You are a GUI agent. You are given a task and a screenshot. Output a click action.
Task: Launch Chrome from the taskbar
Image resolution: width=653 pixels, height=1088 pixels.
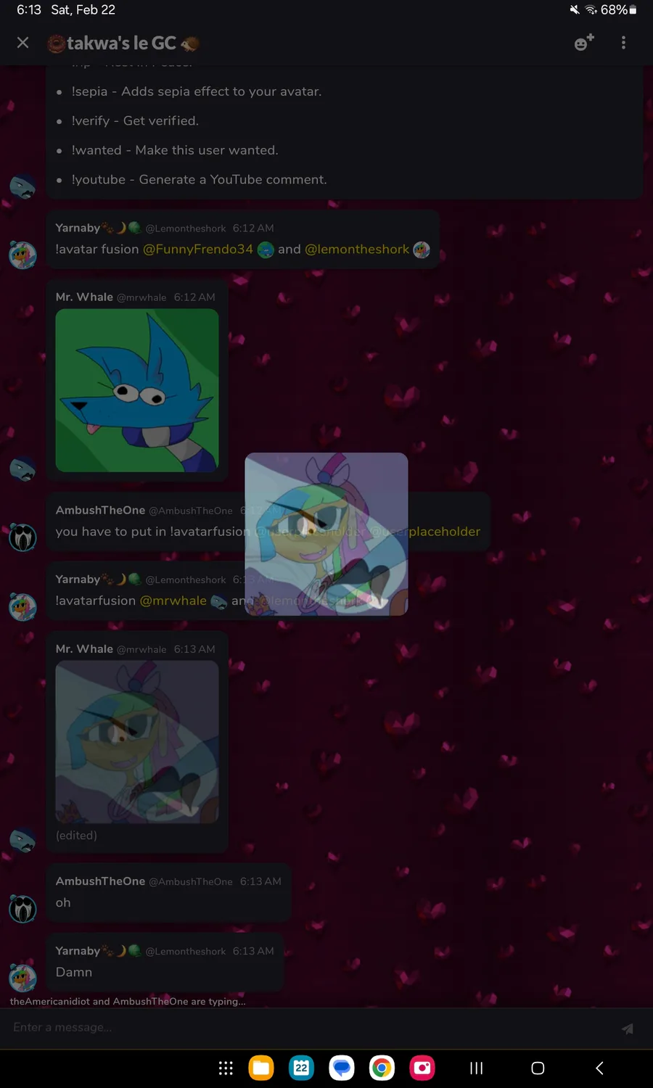point(382,1068)
